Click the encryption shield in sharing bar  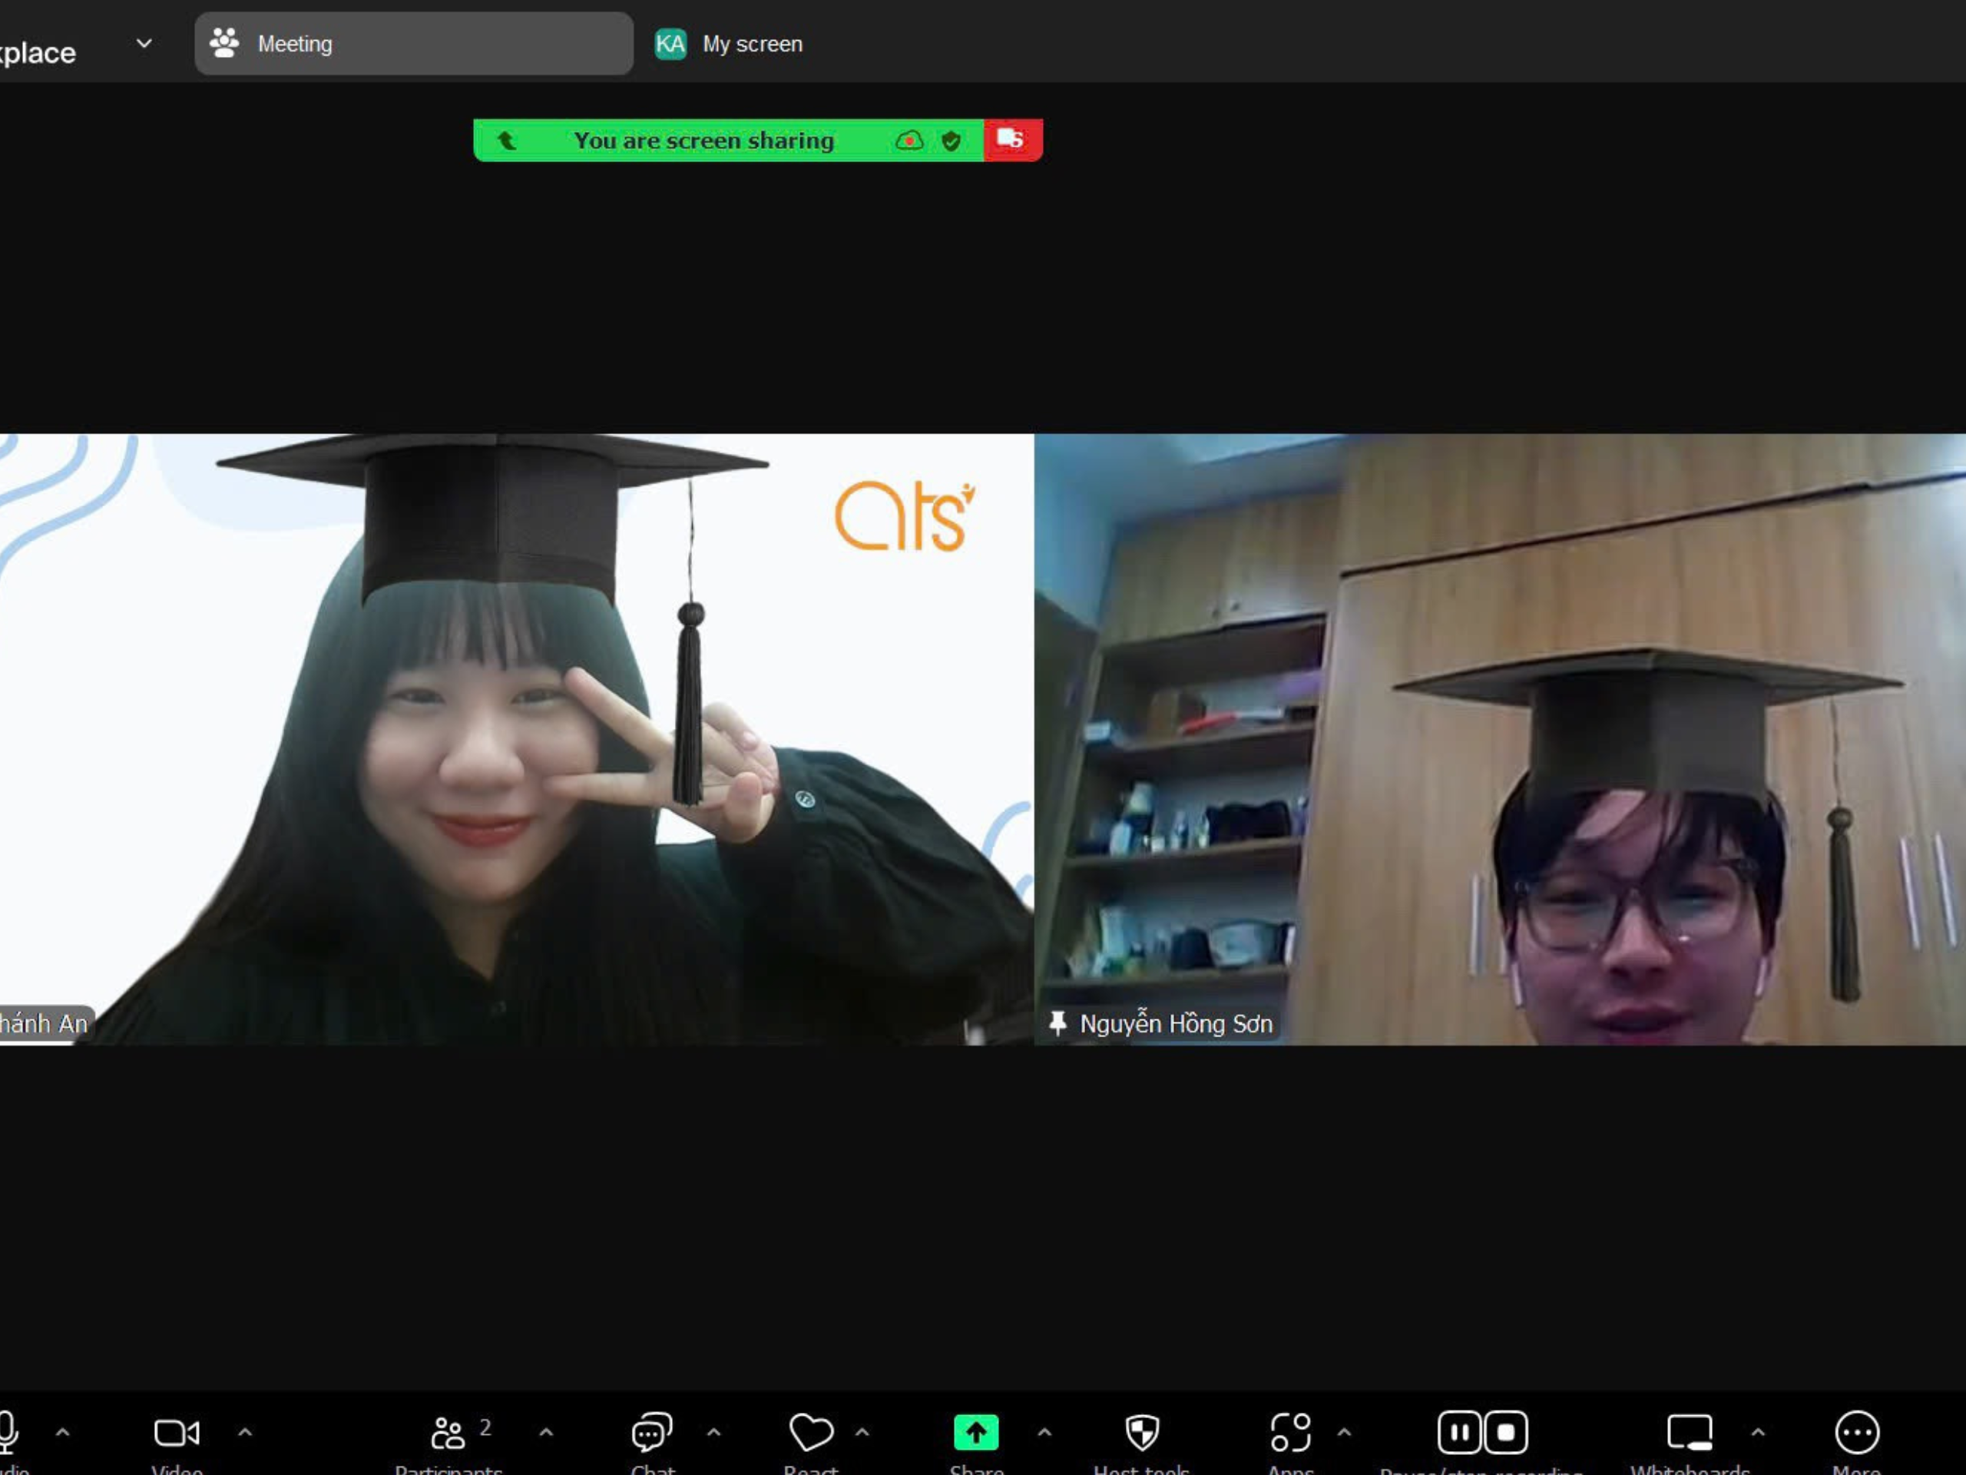tap(951, 141)
